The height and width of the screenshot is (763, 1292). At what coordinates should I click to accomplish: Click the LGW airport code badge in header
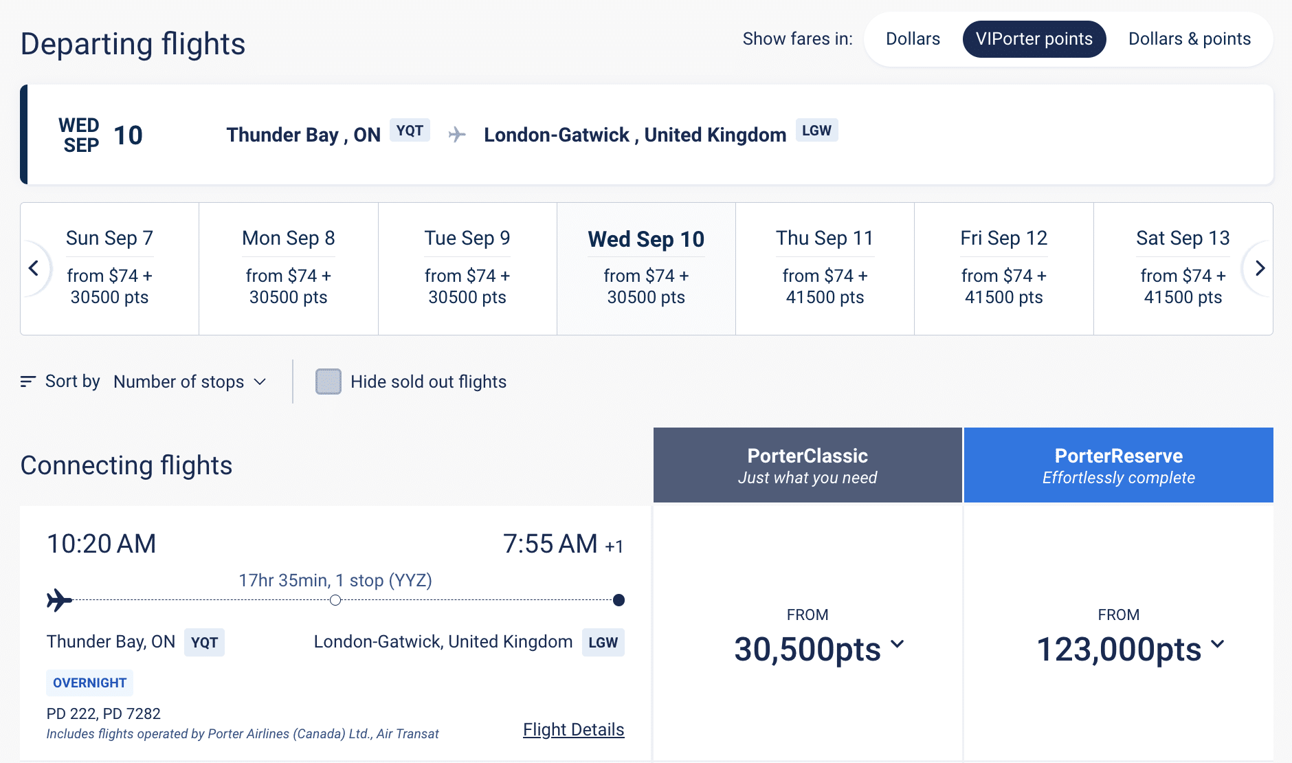click(x=816, y=131)
